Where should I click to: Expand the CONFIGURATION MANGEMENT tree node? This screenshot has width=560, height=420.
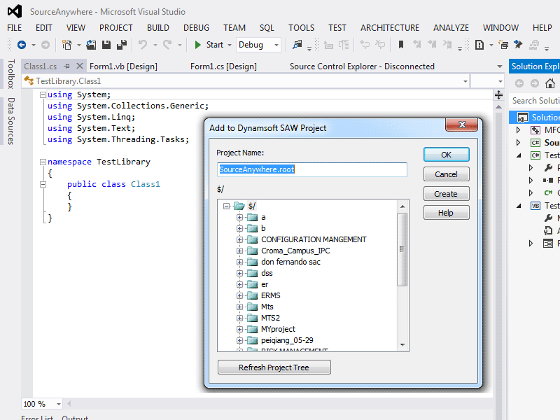click(x=239, y=239)
